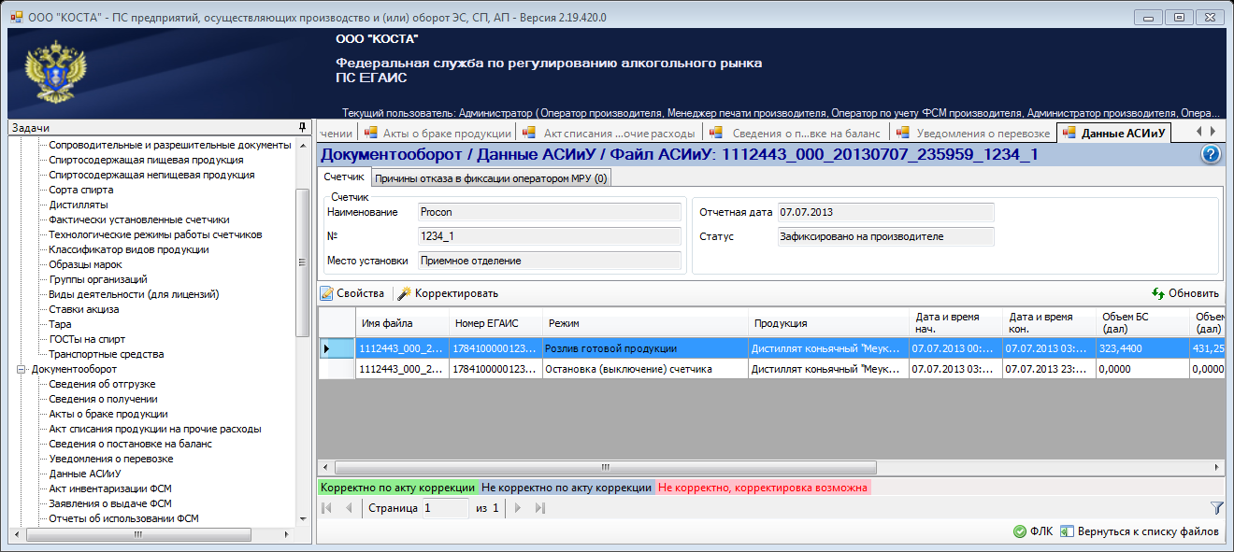Switch to Уведомления о перевозке tab
This screenshot has width=1234, height=552.
click(x=973, y=134)
